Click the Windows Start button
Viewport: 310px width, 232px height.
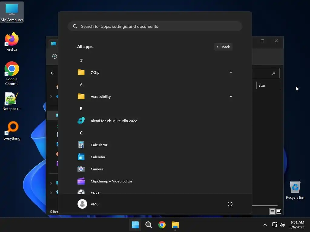[x=135, y=225]
